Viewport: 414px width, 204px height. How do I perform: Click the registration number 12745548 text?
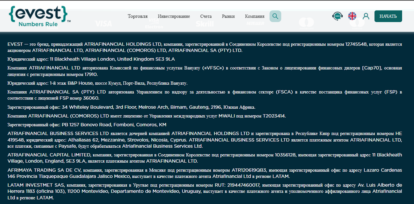coord(356,44)
